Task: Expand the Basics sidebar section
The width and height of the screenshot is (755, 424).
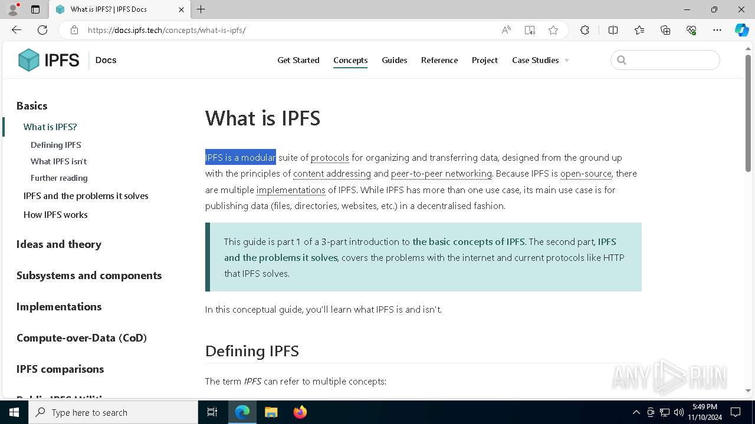Action: point(32,106)
